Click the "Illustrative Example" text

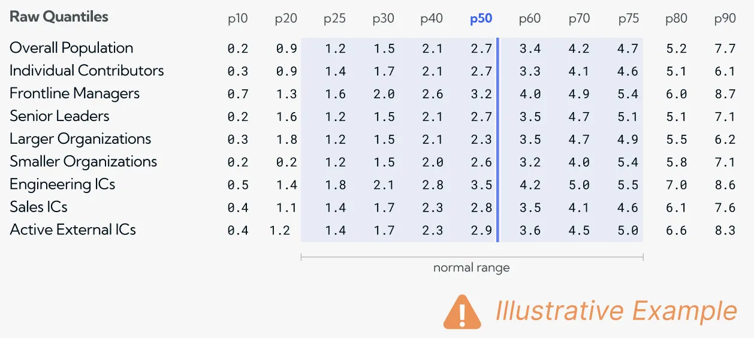(x=616, y=312)
